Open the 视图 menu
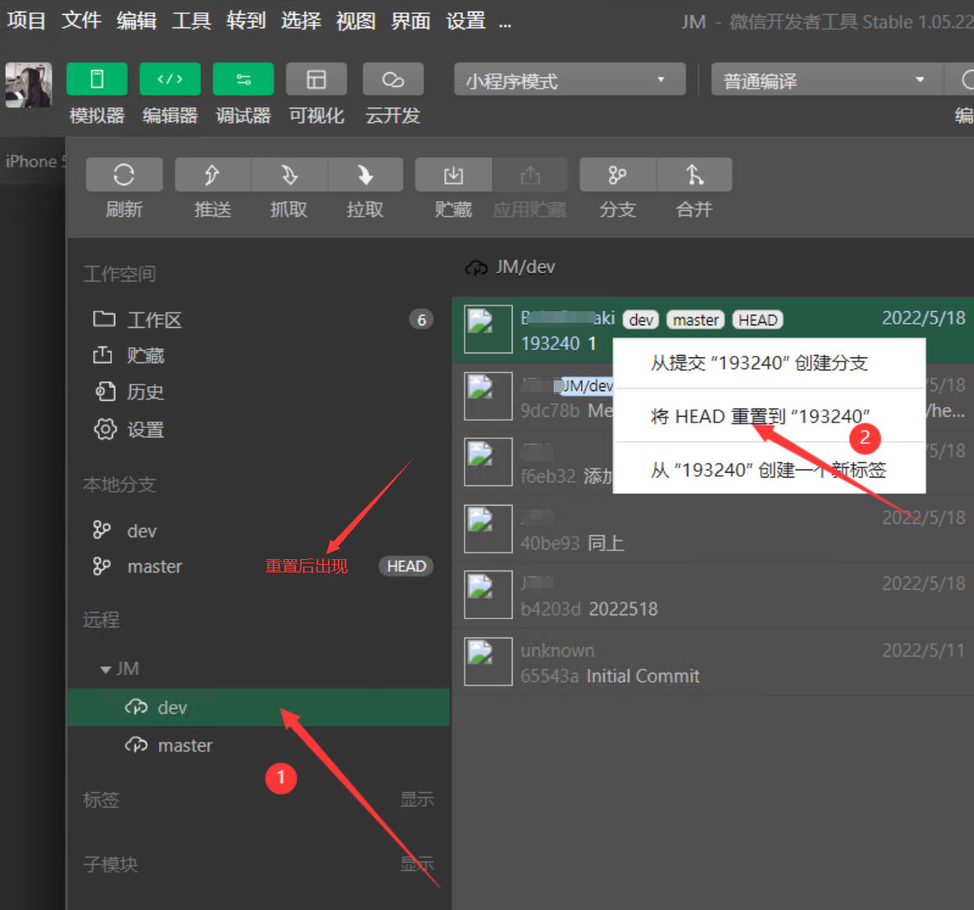The image size is (974, 910). pyautogui.click(x=356, y=21)
